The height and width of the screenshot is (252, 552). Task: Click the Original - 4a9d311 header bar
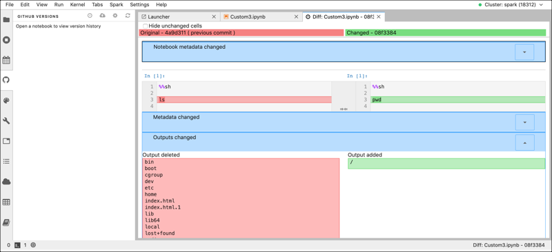click(x=241, y=32)
